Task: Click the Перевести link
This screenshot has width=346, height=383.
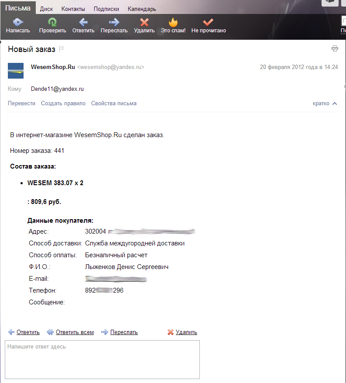Action: click(x=21, y=104)
